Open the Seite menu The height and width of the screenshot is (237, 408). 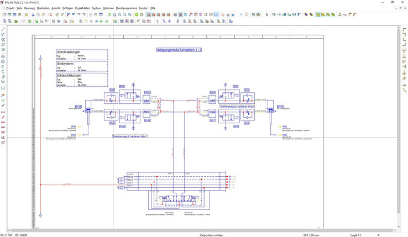click(x=19, y=8)
